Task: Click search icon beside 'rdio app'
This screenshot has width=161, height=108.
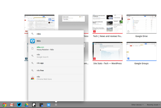Action: click(x=32, y=63)
